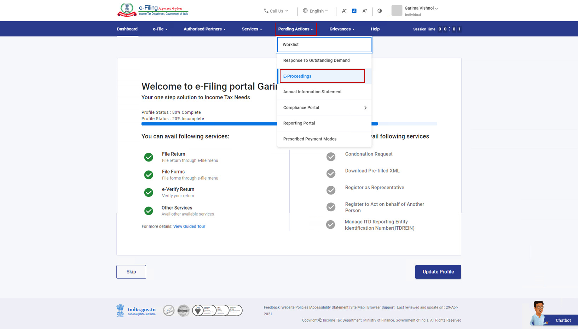This screenshot has height=329, width=578.
Task: Click the india.gov.in national portal logo
Action: coord(136,311)
